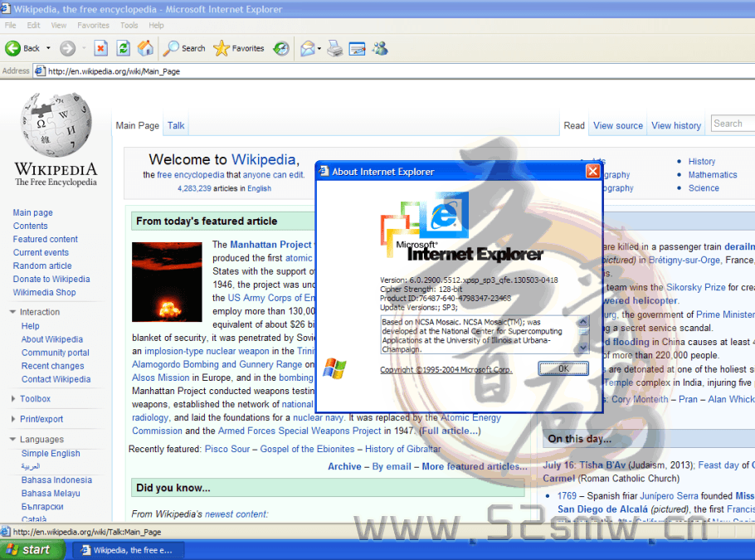The image size is (755, 560).
Task: Open Recent changes link
Action: tap(52, 366)
